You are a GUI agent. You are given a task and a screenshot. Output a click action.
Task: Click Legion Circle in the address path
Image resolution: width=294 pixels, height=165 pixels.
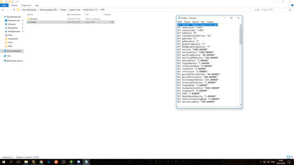coord(74,10)
